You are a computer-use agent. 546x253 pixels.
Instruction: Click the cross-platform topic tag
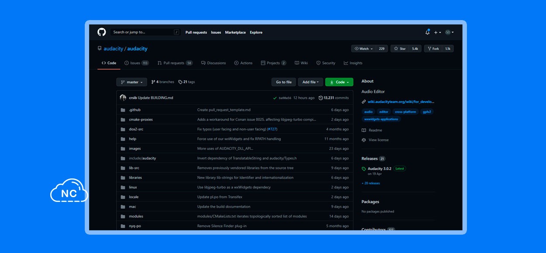click(405, 112)
